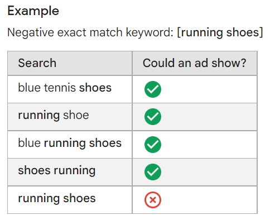Viewport: 270px width, 220px height.
Task: Select the 'blue running shoes' search cell
Action: [70, 145]
